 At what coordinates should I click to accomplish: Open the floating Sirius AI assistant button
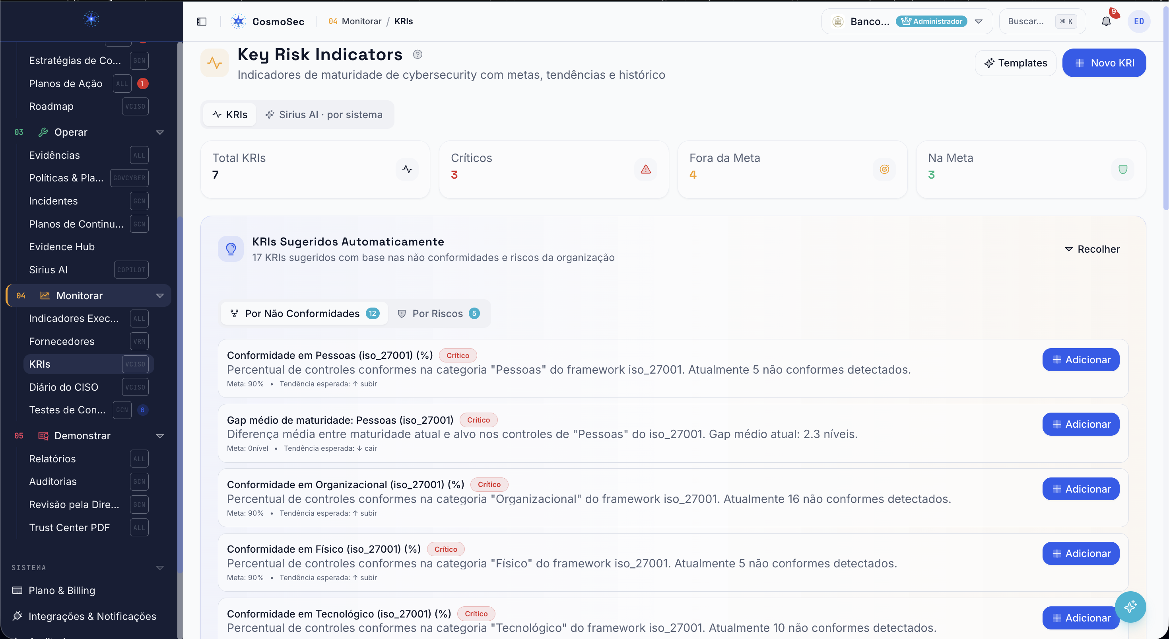coord(1130,607)
